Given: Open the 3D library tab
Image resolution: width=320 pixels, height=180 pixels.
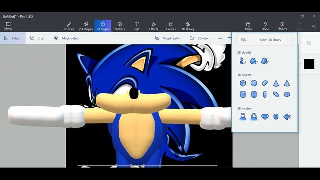Looking at the screenshot, I should pos(188,26).
